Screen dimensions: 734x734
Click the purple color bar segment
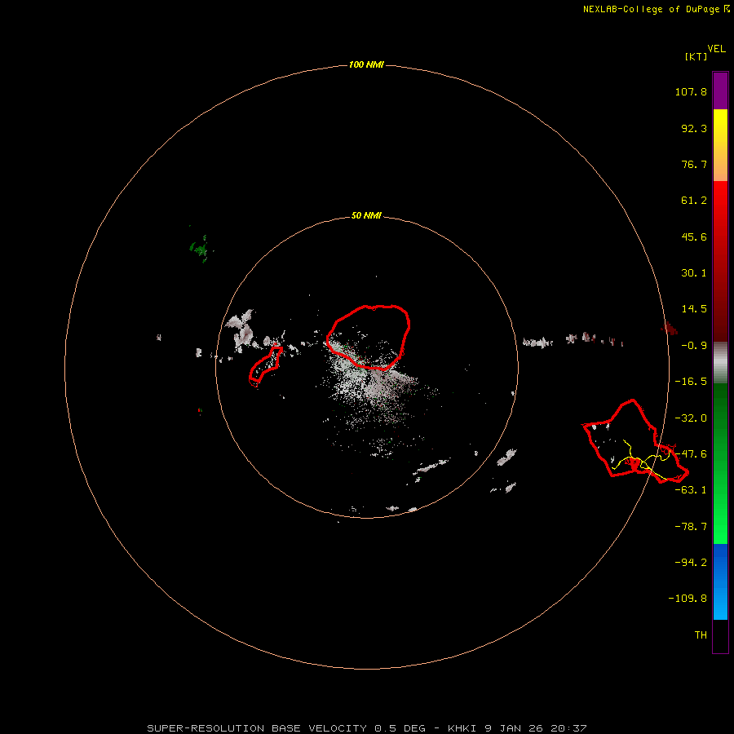click(x=720, y=91)
